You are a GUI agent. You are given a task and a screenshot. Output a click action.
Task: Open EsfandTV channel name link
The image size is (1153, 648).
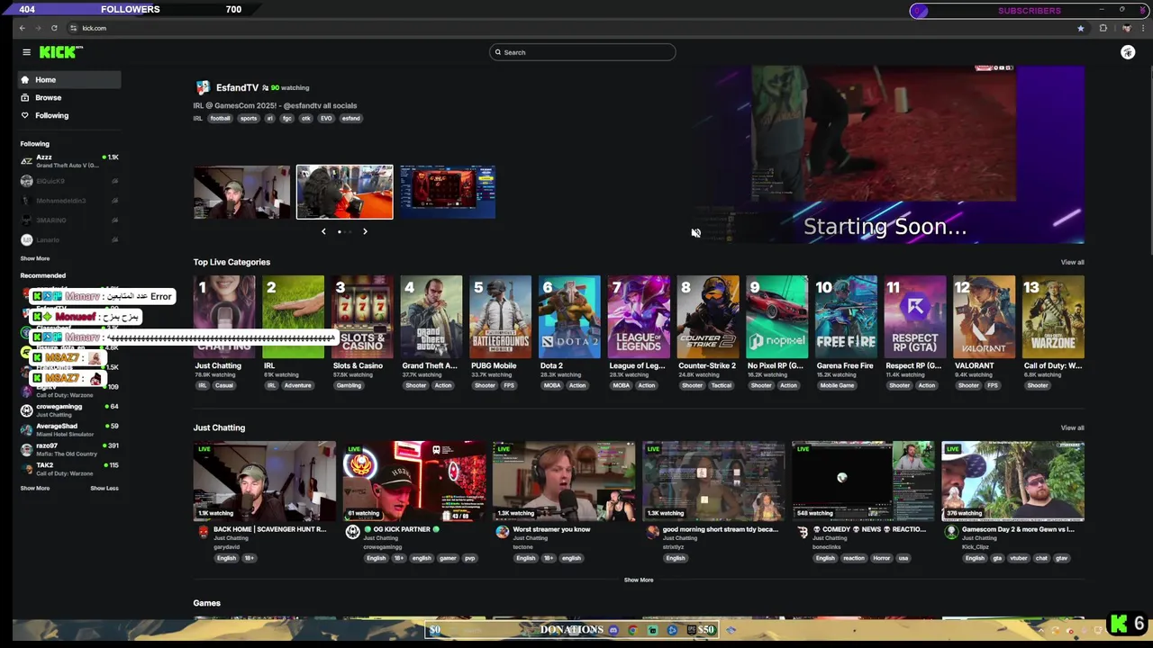(237, 87)
